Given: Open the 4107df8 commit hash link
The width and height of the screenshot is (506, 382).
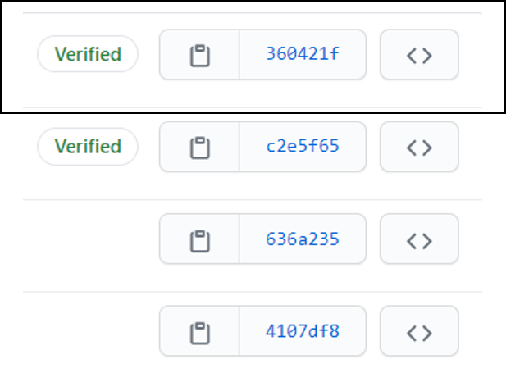Looking at the screenshot, I should click(x=303, y=331).
